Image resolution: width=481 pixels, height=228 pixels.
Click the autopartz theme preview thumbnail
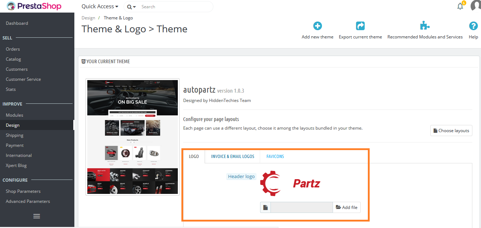pyautogui.click(x=132, y=137)
